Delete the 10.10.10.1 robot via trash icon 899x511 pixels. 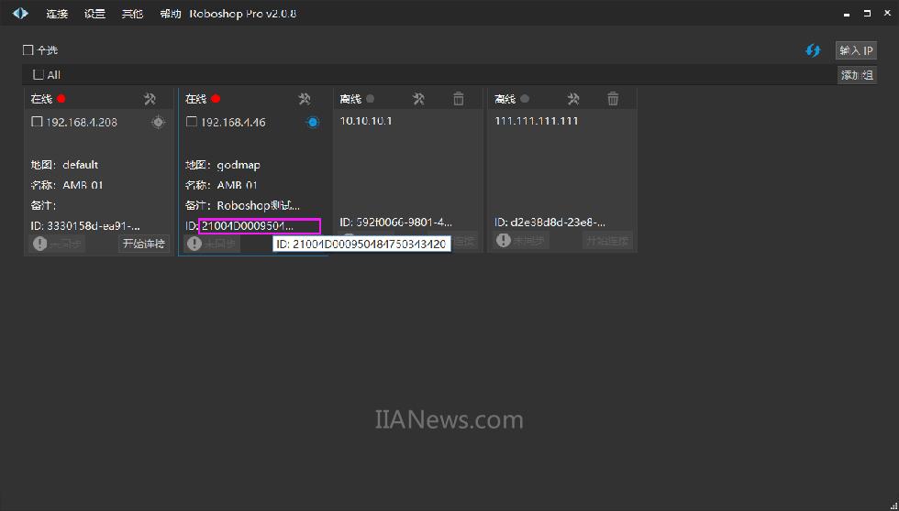coord(459,99)
